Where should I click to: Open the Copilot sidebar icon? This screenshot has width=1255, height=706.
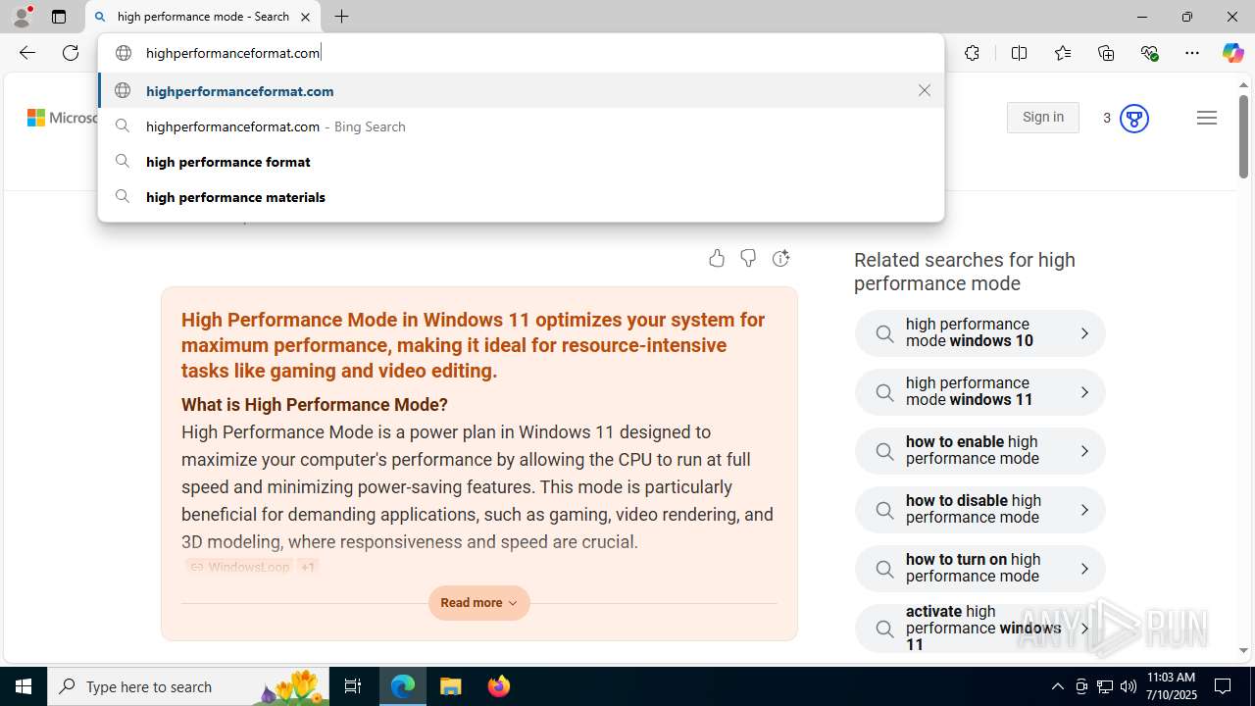click(x=1232, y=53)
